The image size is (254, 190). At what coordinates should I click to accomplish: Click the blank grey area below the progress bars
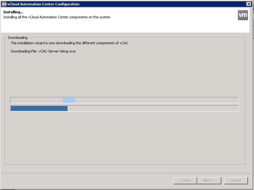125,137
